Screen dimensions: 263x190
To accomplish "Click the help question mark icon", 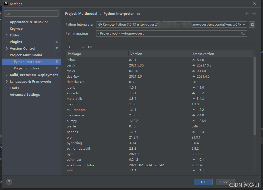I will 9,182.
